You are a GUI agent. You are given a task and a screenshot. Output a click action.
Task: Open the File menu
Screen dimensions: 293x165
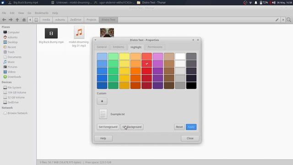4,13
